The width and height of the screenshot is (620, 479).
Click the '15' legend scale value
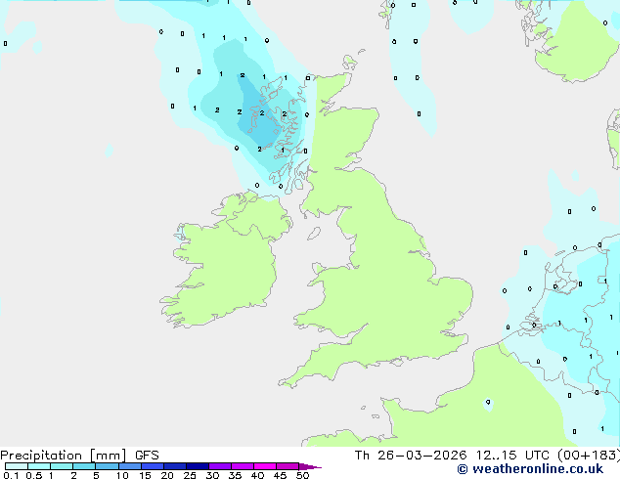[145, 475]
